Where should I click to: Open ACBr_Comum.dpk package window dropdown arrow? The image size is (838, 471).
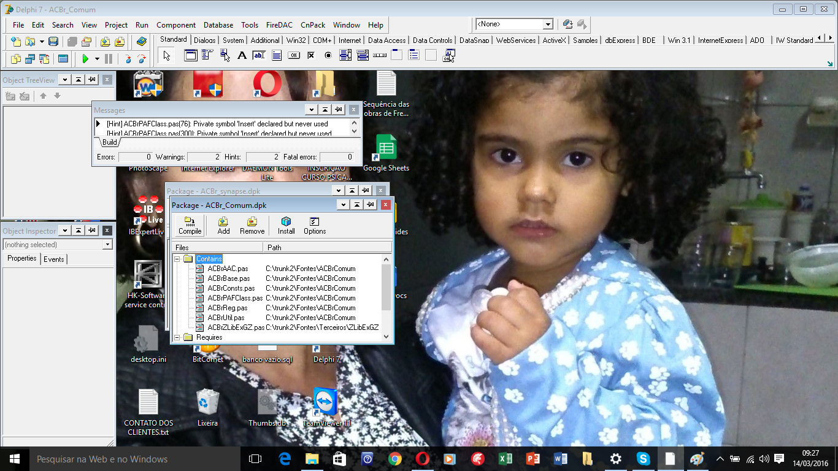tap(343, 205)
